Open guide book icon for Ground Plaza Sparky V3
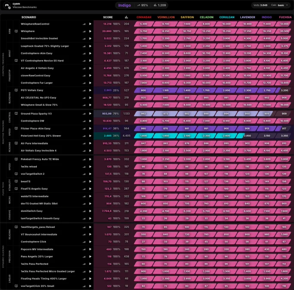The width and height of the screenshot is (294, 290). pos(16,113)
